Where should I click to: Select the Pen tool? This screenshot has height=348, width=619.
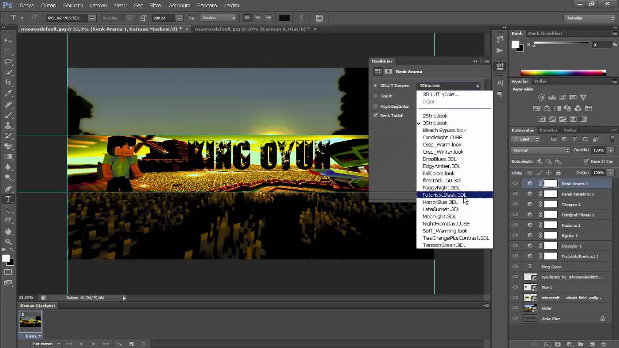point(8,188)
